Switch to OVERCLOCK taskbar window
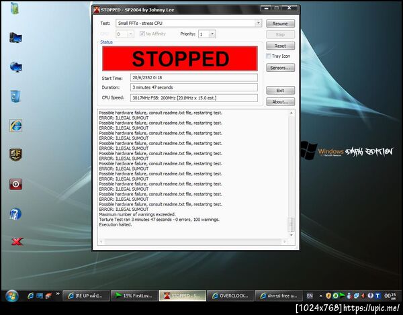 tap(230, 296)
